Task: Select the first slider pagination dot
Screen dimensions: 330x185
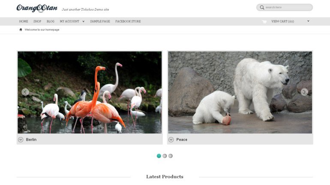Action: [x=159, y=156]
